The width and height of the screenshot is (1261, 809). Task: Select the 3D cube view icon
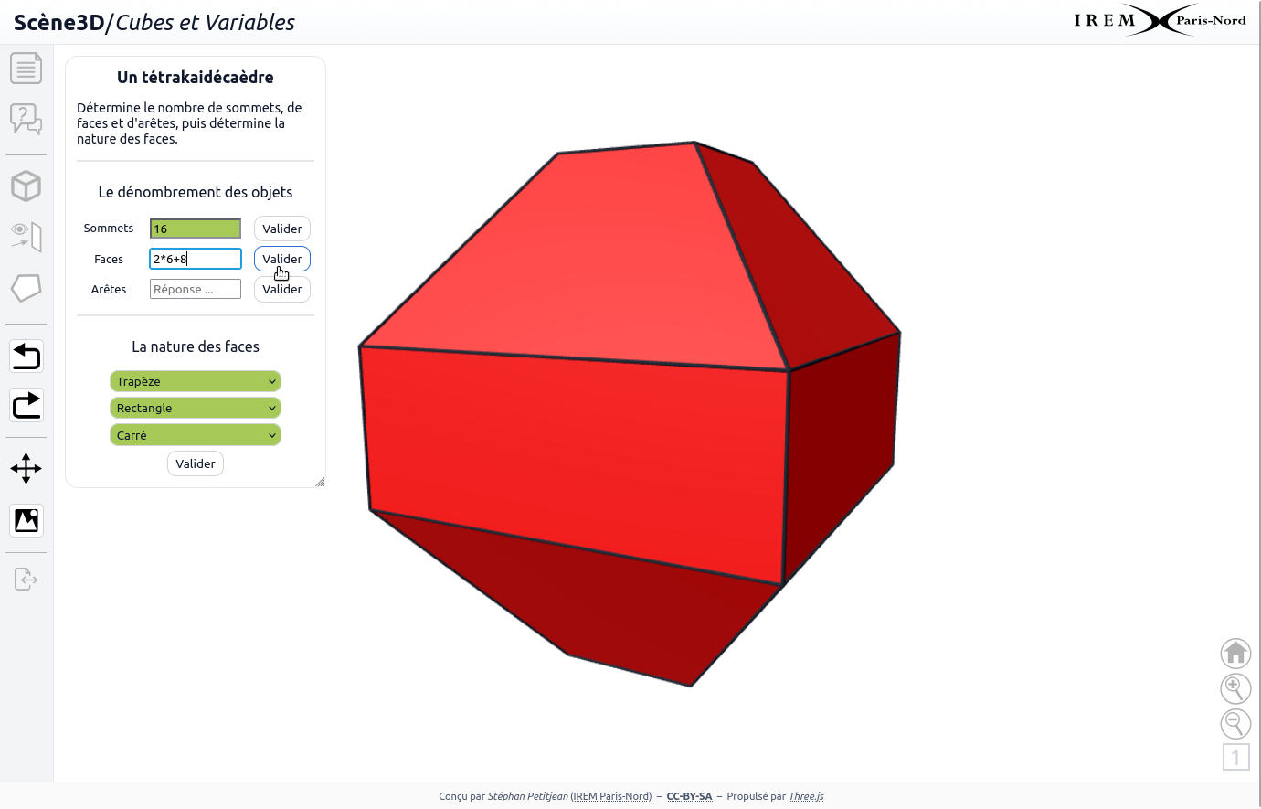[26, 186]
